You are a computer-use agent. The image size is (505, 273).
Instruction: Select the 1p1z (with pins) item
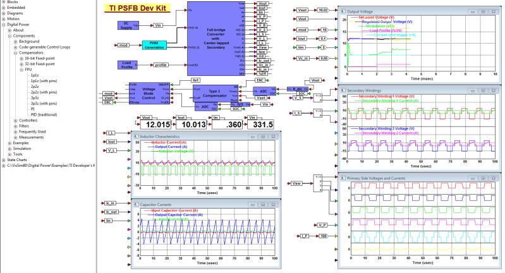44,81
